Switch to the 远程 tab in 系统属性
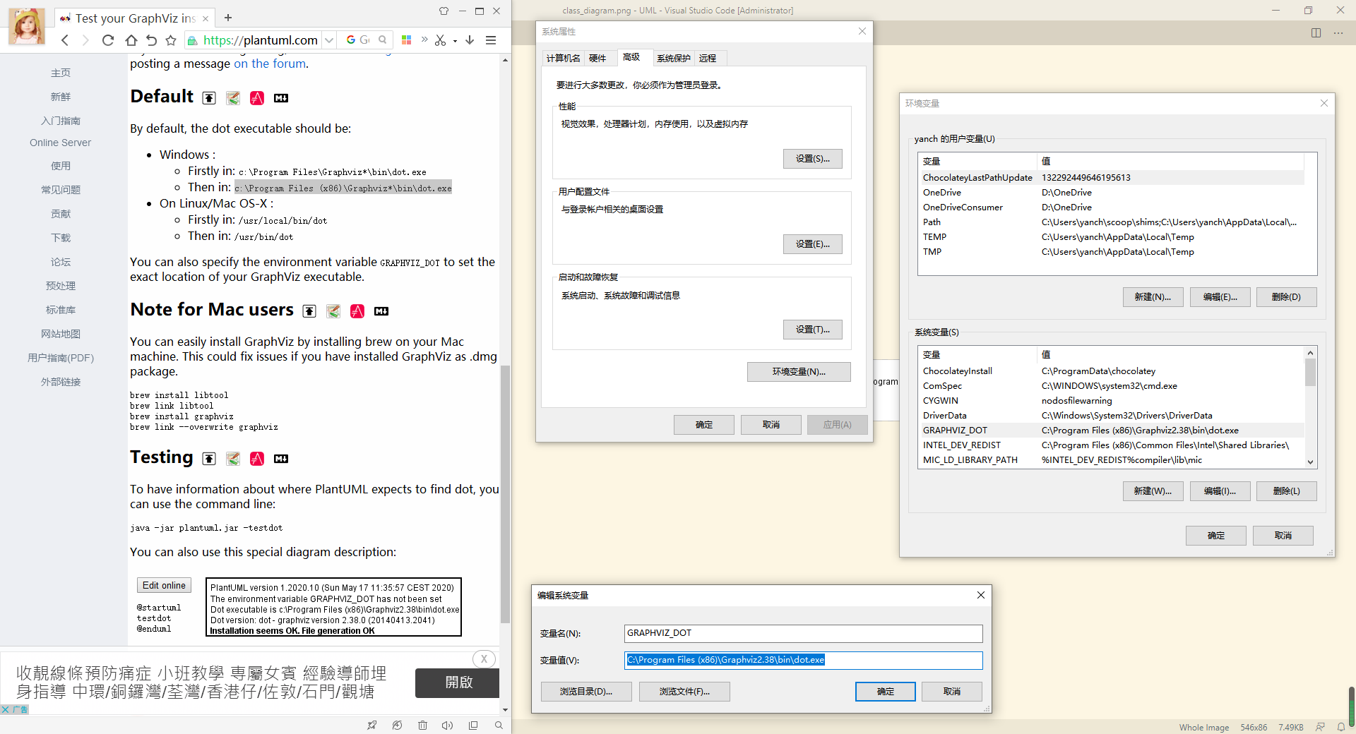Viewport: 1356px width, 734px height. (x=708, y=58)
